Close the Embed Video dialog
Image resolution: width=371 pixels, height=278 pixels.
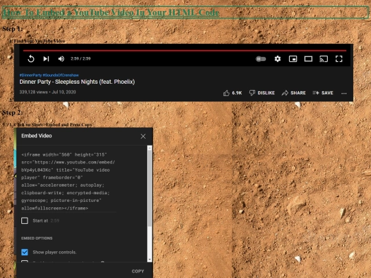point(143,136)
